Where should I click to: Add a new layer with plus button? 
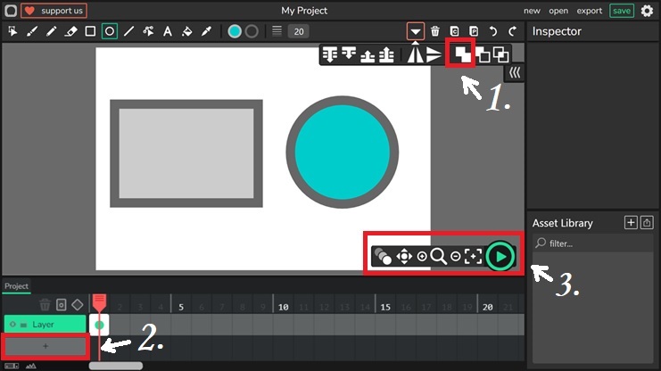[45, 346]
